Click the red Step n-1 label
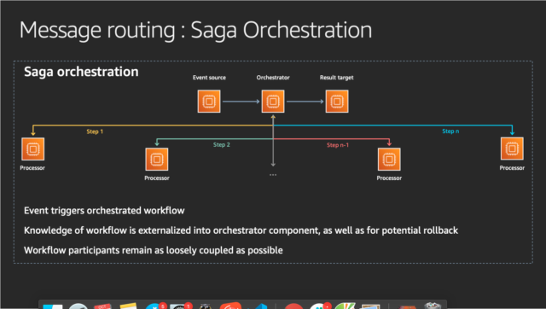This screenshot has height=309, width=546. 338,145
